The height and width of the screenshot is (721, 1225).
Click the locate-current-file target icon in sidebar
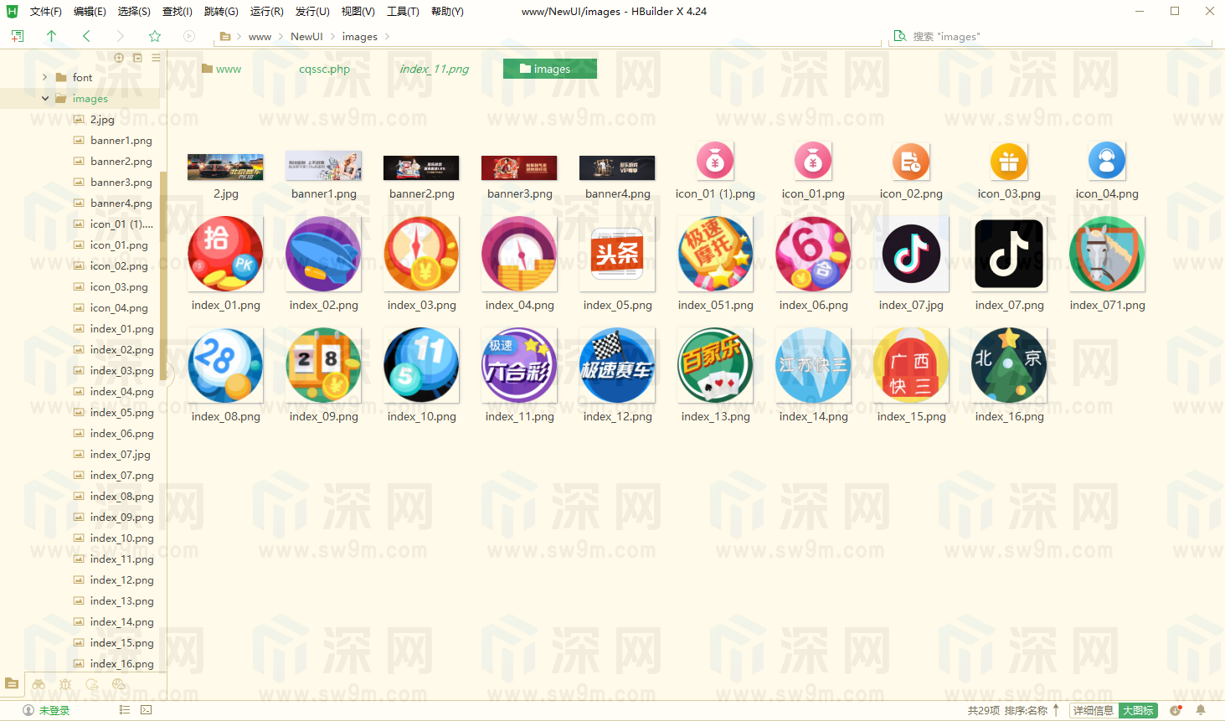tap(119, 58)
